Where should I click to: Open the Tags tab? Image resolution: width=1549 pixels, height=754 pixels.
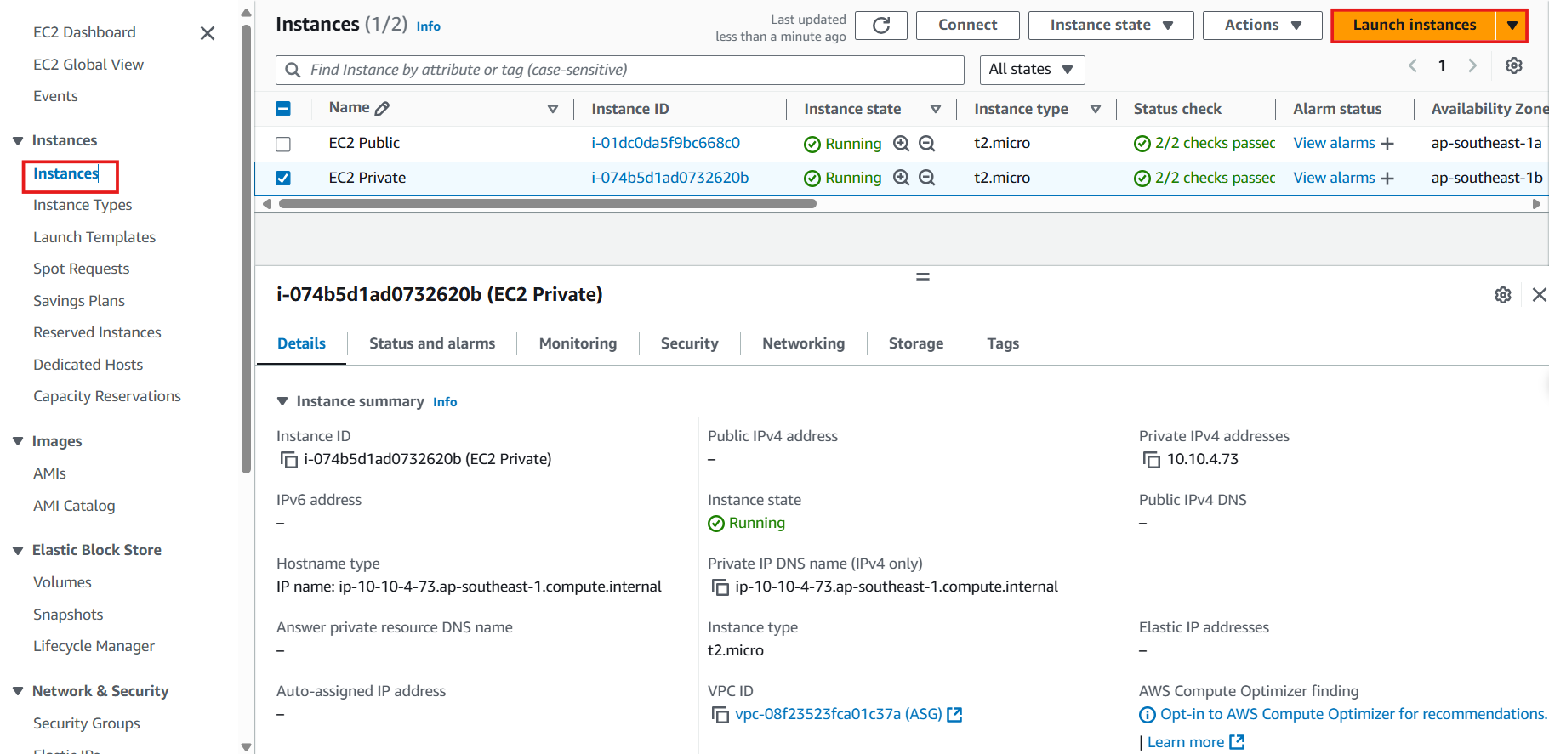click(1002, 343)
